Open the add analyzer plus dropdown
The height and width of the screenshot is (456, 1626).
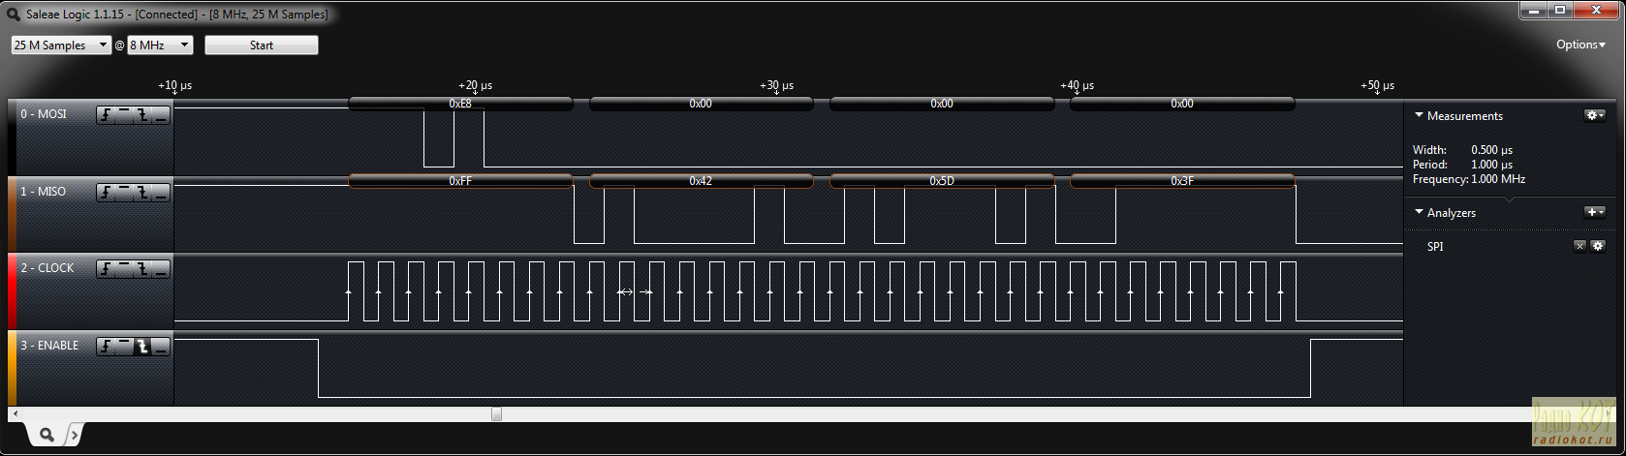click(1594, 212)
